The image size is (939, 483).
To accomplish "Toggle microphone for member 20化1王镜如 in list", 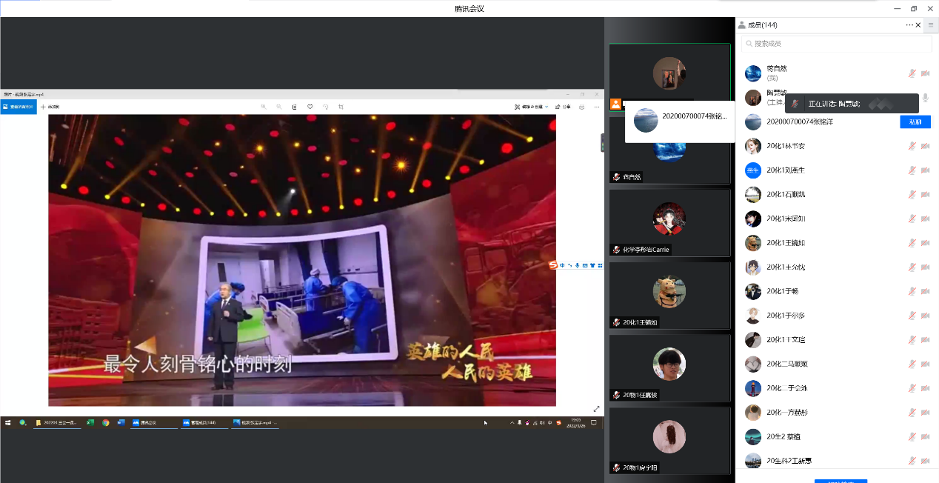I will [x=912, y=243].
